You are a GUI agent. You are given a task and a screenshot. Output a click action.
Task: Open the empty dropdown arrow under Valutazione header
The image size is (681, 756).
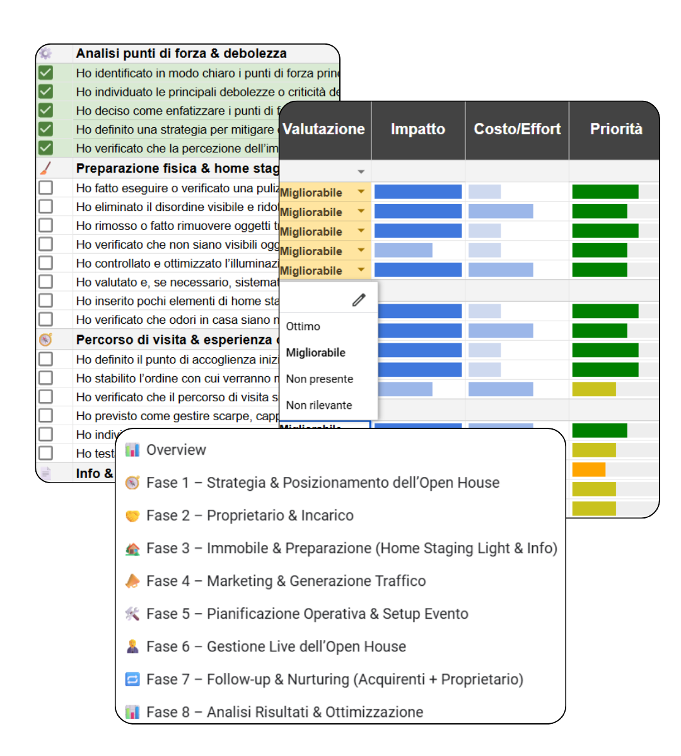pyautogui.click(x=361, y=171)
